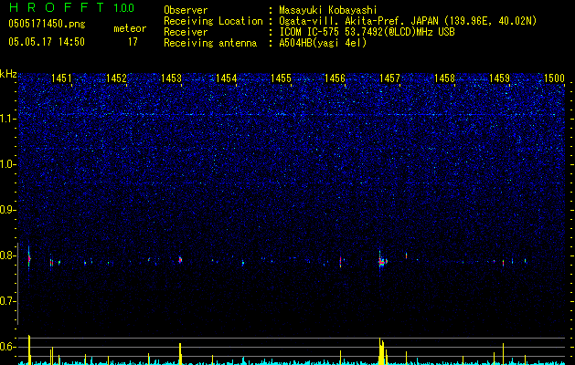Click the Receiving Location label
This screenshot has width=575, height=365.
[x=213, y=21]
